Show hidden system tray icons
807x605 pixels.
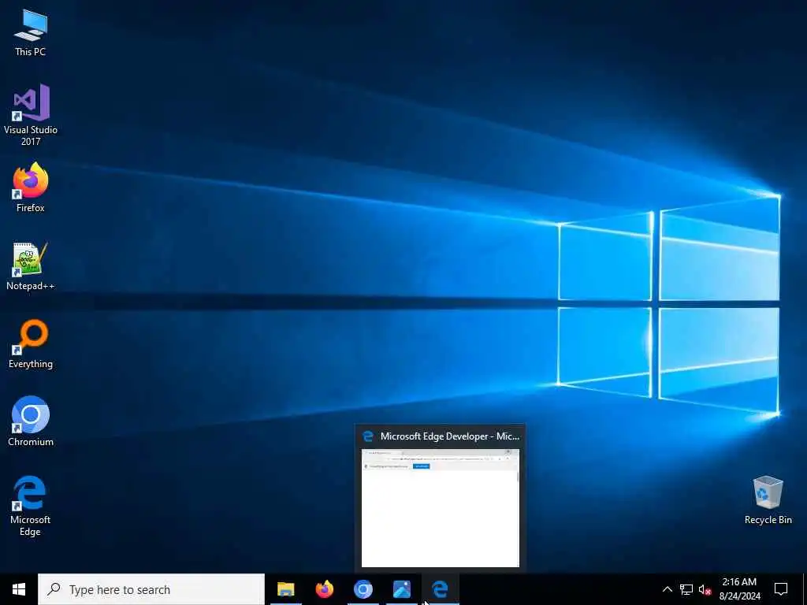[667, 589]
